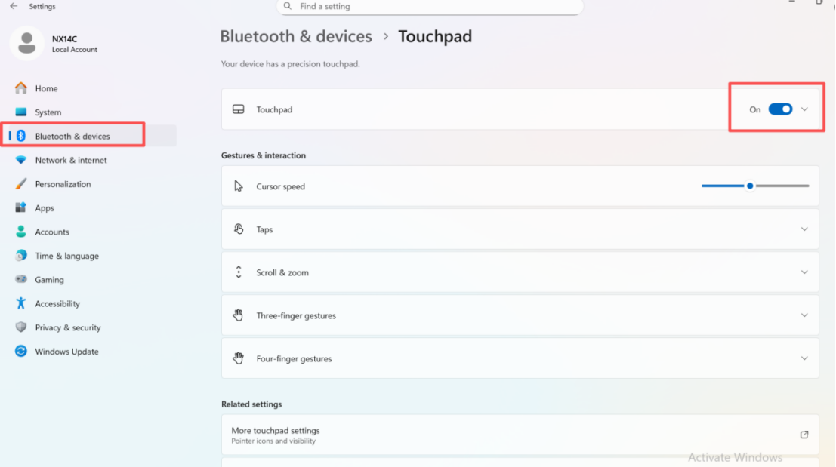Click the Gaming controller icon
Image resolution: width=836 pixels, height=467 pixels.
pos(21,280)
